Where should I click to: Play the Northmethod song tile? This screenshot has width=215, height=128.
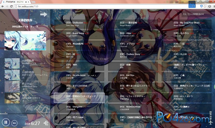pyautogui.click(x=133, y=108)
